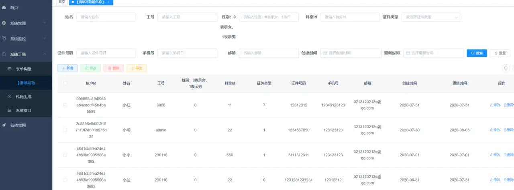Click the 用户Id column header

[x=91, y=83]
